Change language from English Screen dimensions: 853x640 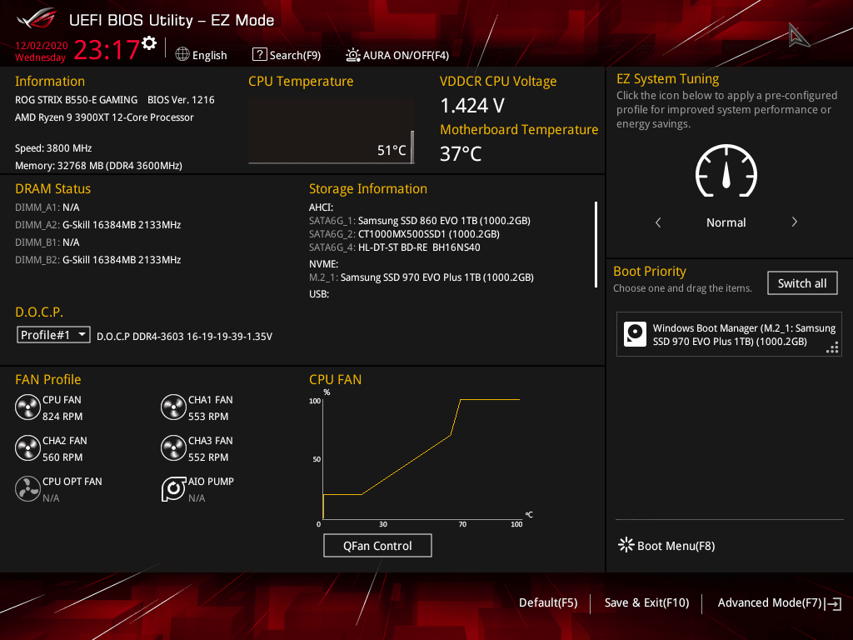[209, 55]
